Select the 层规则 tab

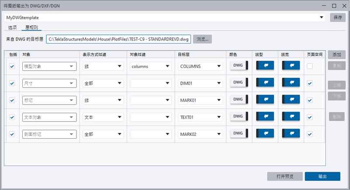click(x=31, y=27)
